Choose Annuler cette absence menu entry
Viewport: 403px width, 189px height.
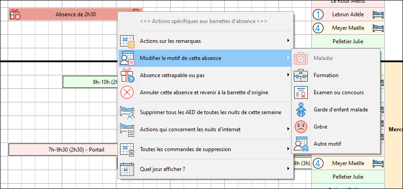pyautogui.click(x=204, y=92)
